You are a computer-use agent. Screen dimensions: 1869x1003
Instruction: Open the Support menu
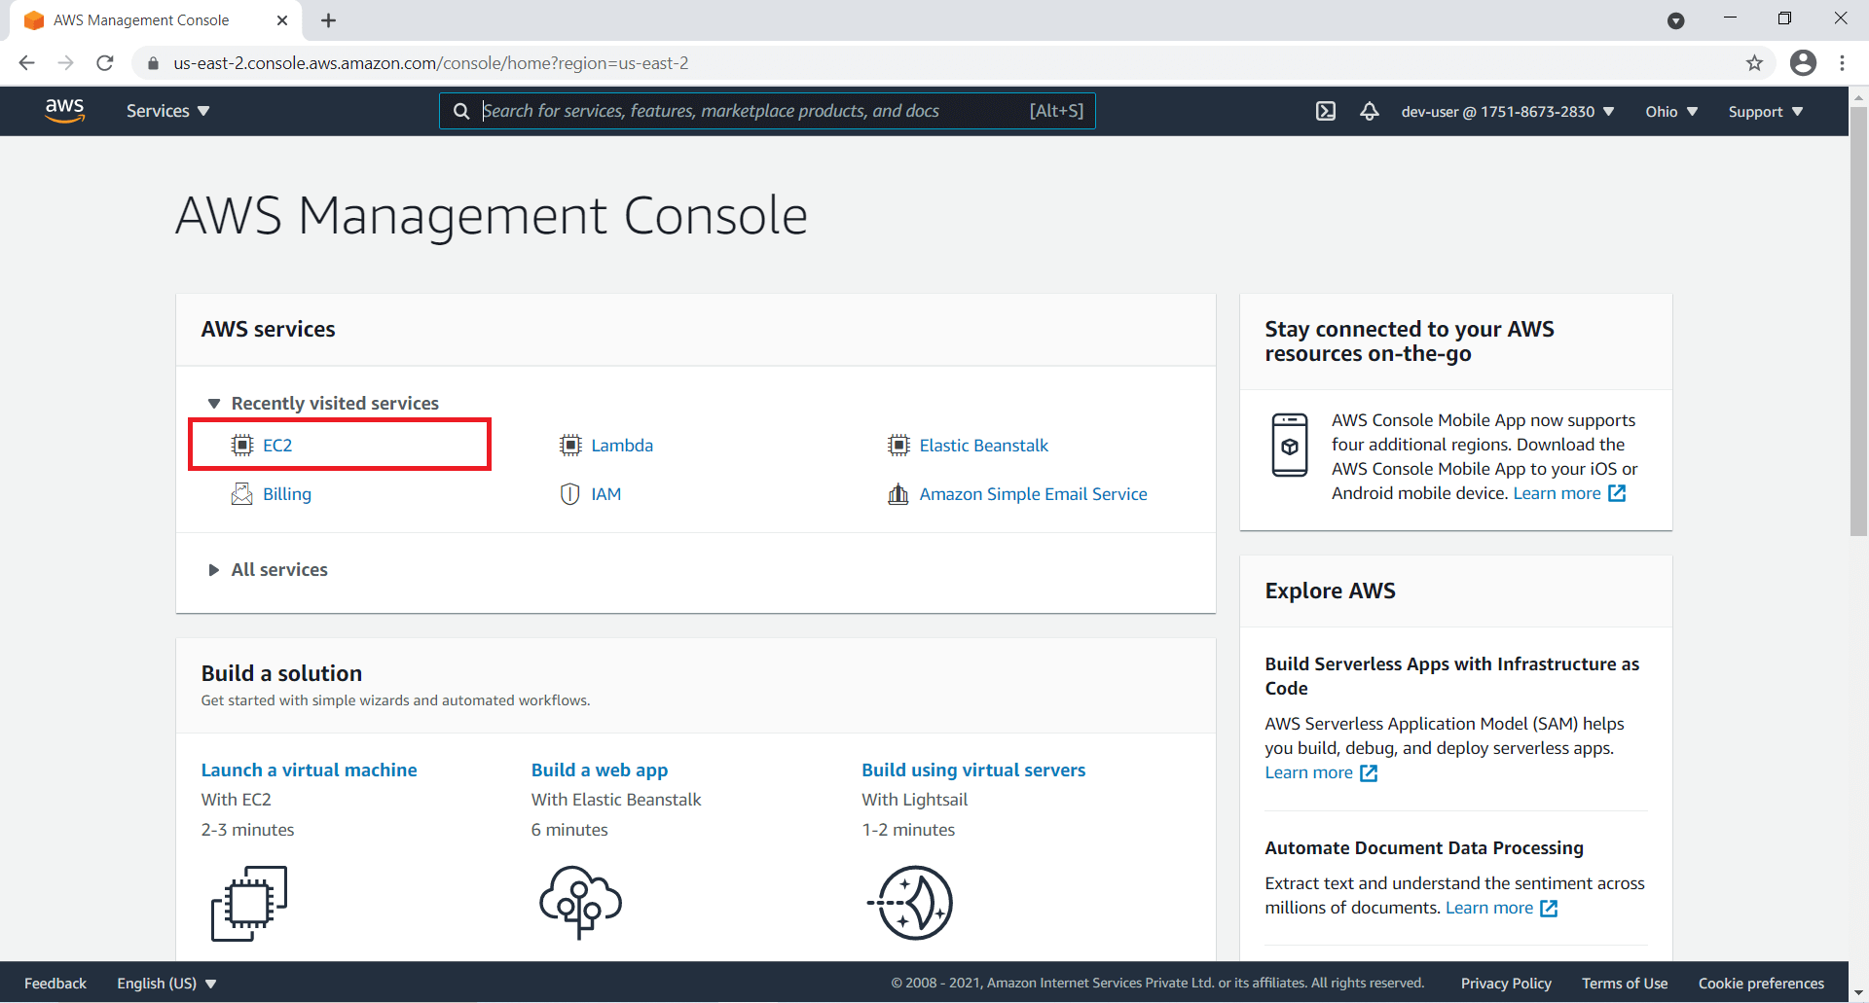coord(1764,111)
